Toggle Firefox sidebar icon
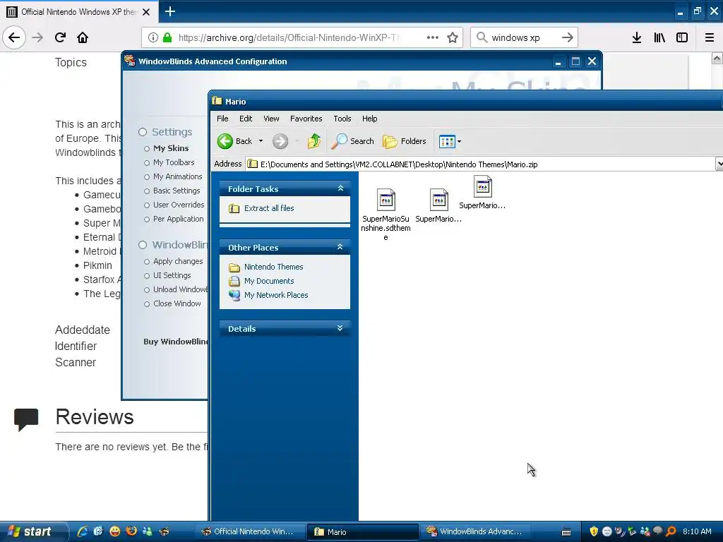The image size is (723, 542). (x=682, y=37)
